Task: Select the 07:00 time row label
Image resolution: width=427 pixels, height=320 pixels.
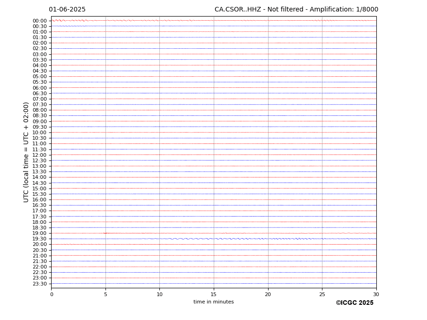Action: (x=40, y=99)
